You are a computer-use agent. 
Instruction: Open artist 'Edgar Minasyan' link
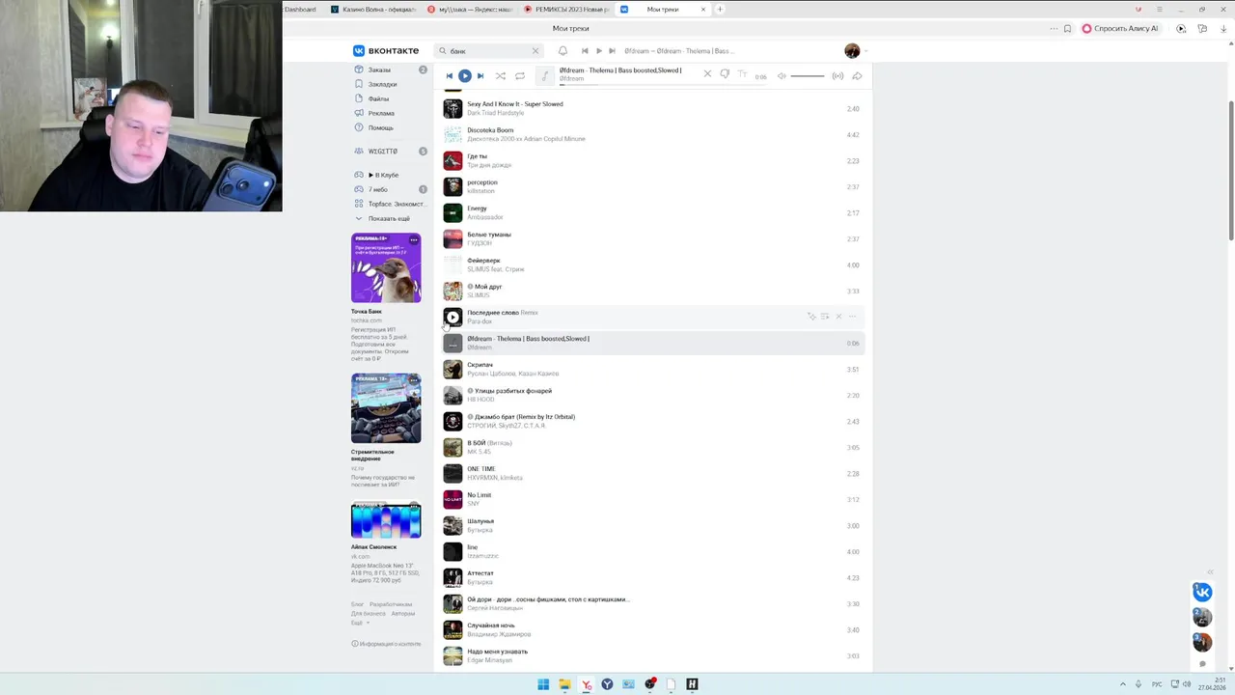(490, 660)
